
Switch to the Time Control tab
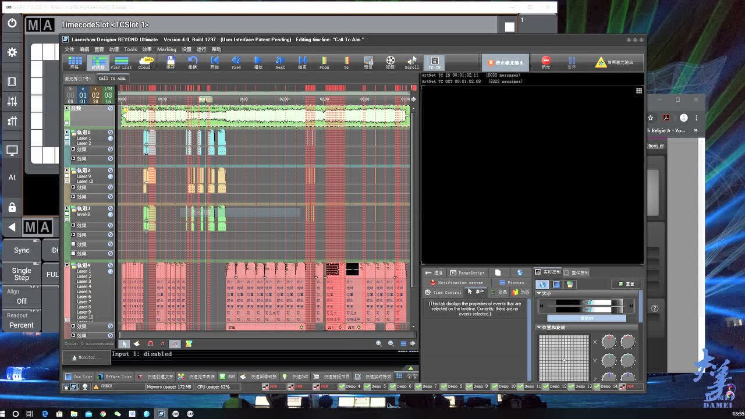443,292
